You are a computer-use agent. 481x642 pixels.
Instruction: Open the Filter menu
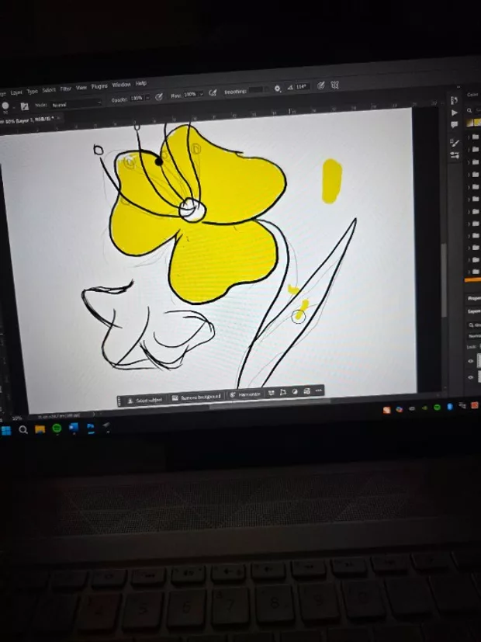tap(66, 88)
